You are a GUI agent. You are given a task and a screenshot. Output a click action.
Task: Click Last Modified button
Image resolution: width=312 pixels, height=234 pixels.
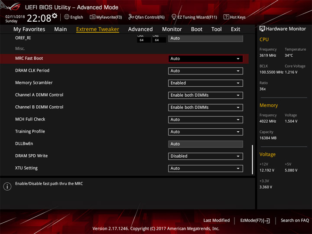pos(217,220)
